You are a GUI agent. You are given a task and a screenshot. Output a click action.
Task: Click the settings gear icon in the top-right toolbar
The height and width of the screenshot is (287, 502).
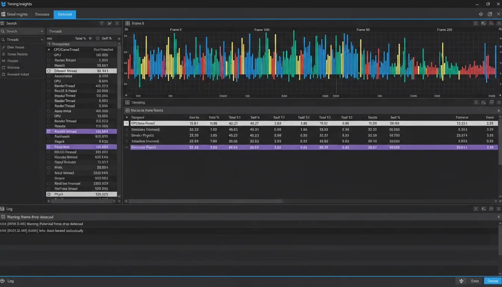[x=481, y=13]
